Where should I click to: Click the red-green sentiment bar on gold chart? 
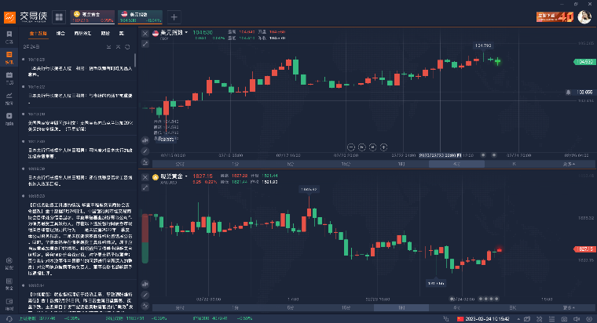145,238
